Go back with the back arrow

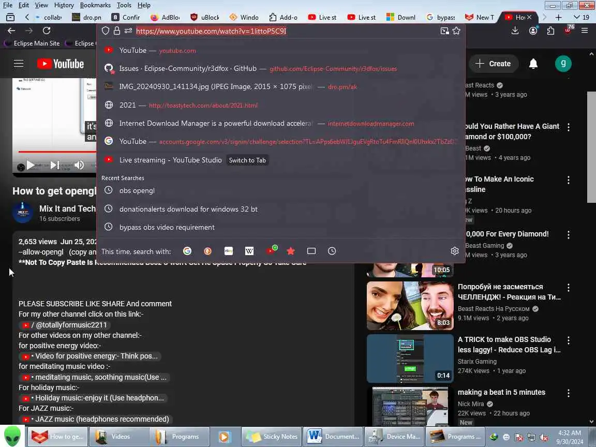(x=11, y=31)
